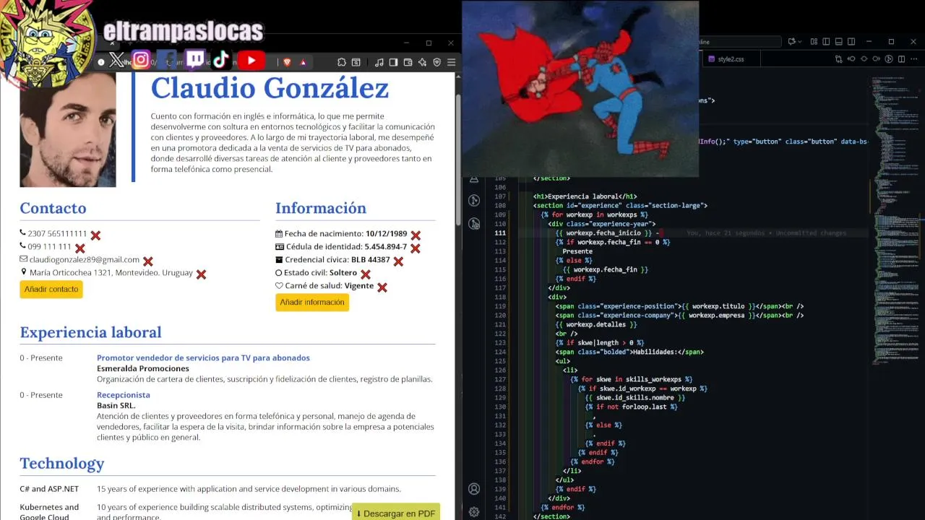Viewport: 925px width, 520px height.
Task: Remove the María Orticochea address with red X
Action: tap(202, 274)
